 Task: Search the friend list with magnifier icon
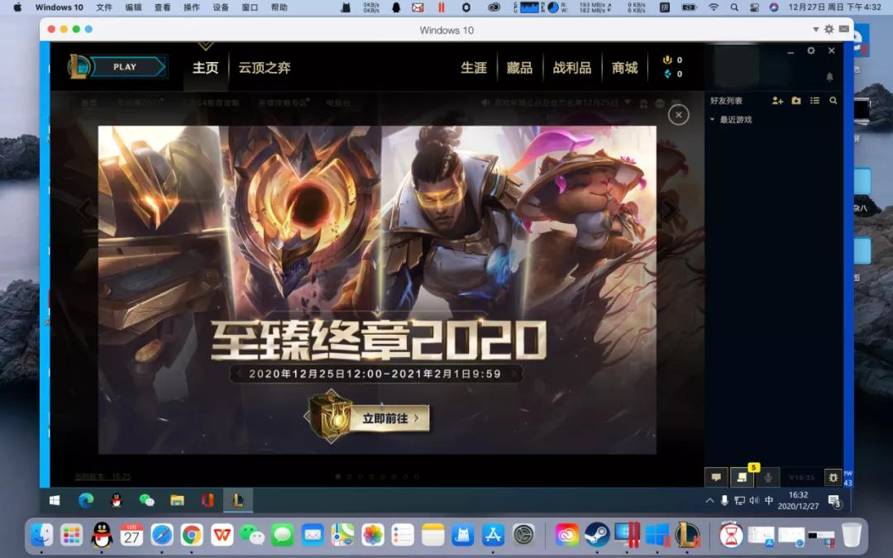click(833, 101)
